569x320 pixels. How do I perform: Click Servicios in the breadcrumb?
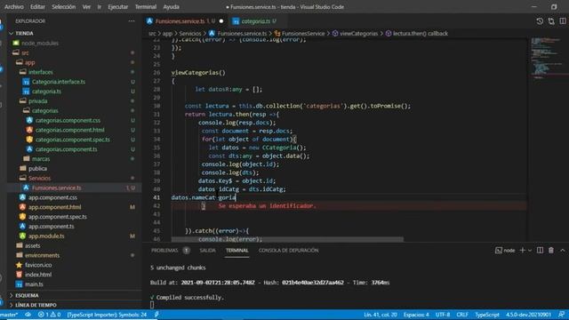[x=189, y=34]
